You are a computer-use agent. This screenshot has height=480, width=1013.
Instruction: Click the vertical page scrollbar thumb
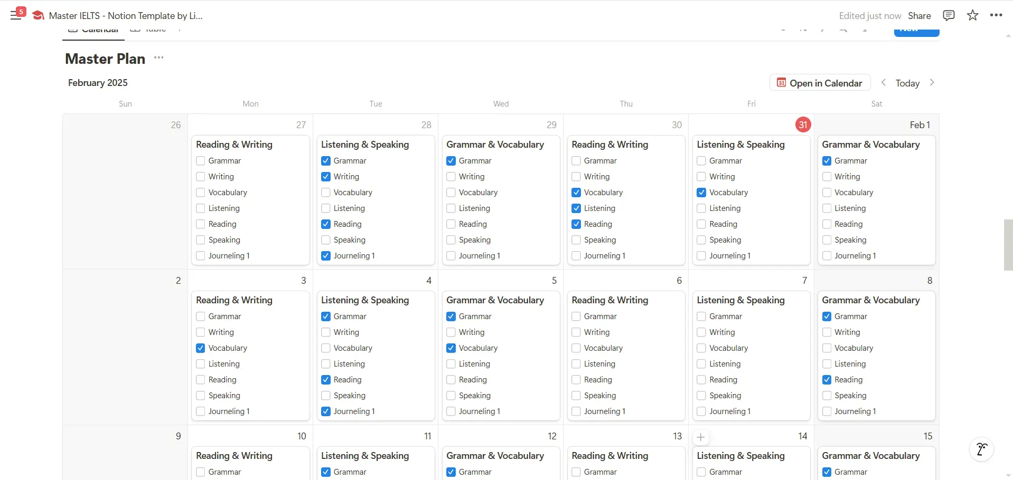1008,245
